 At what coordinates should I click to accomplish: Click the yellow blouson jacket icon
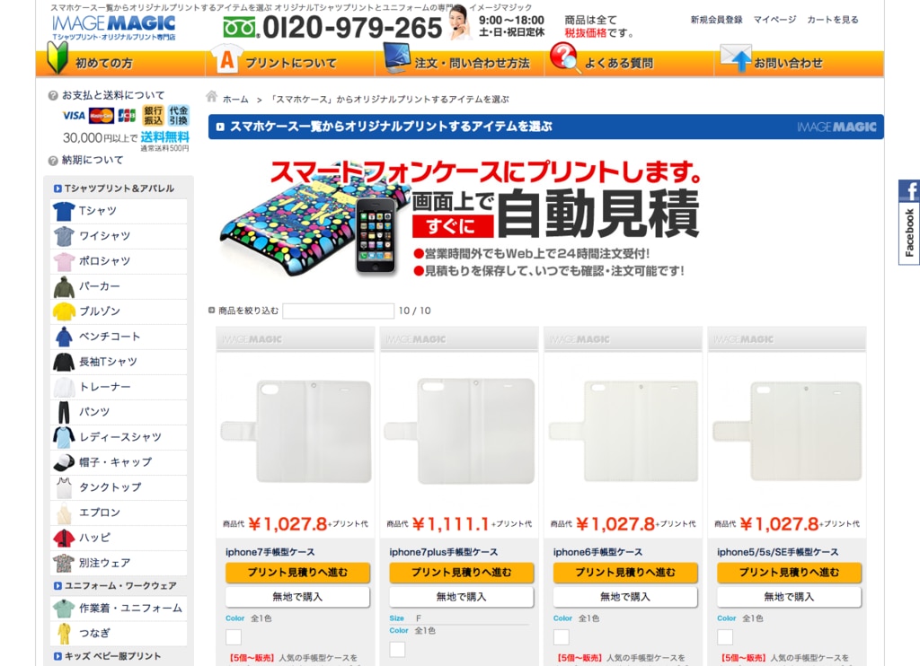(63, 311)
